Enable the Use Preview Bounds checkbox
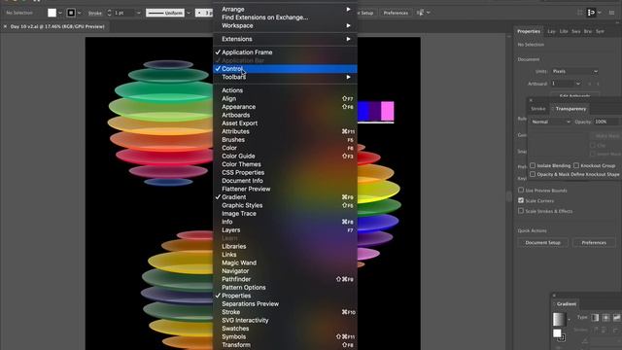Viewport: 622px width, 350px height. point(521,191)
